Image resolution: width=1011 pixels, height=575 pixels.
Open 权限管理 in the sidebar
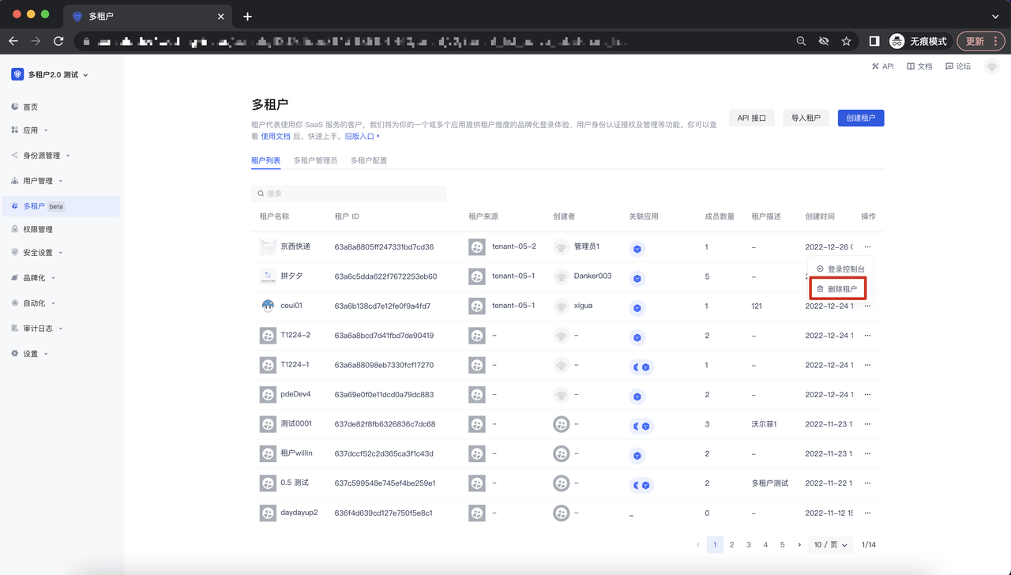pos(37,229)
